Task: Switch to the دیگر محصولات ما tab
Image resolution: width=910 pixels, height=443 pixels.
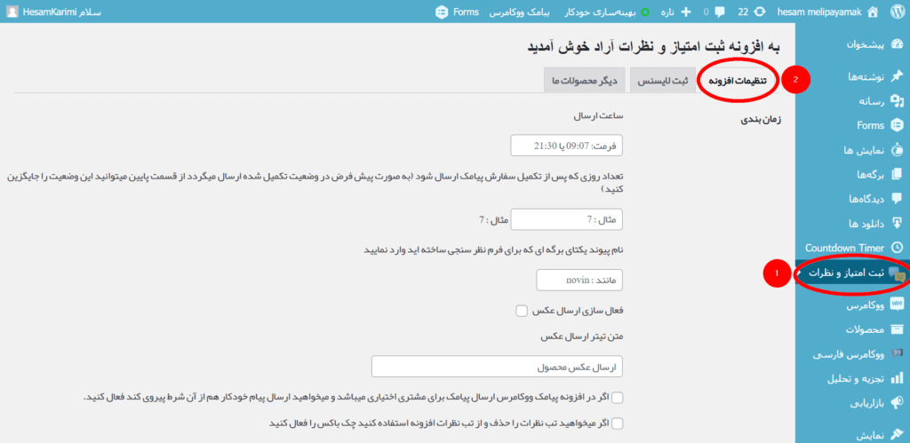Action: tap(585, 81)
